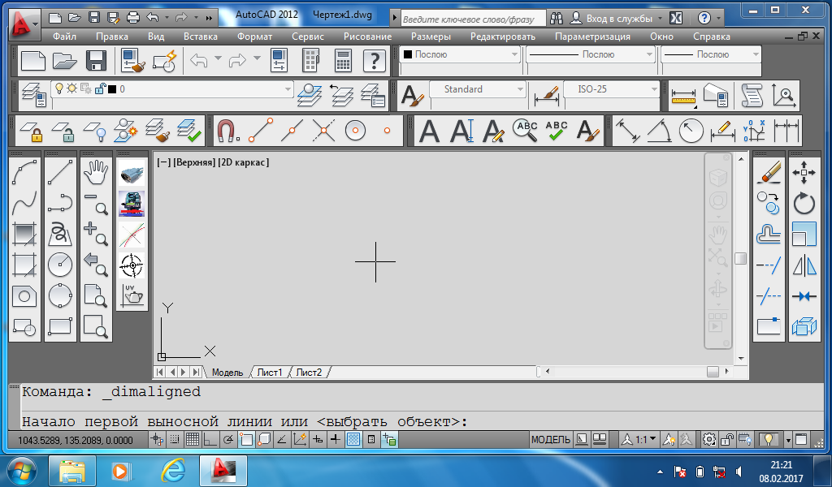Open the spell check ABC icon
The width and height of the screenshot is (832, 487).
click(x=557, y=130)
